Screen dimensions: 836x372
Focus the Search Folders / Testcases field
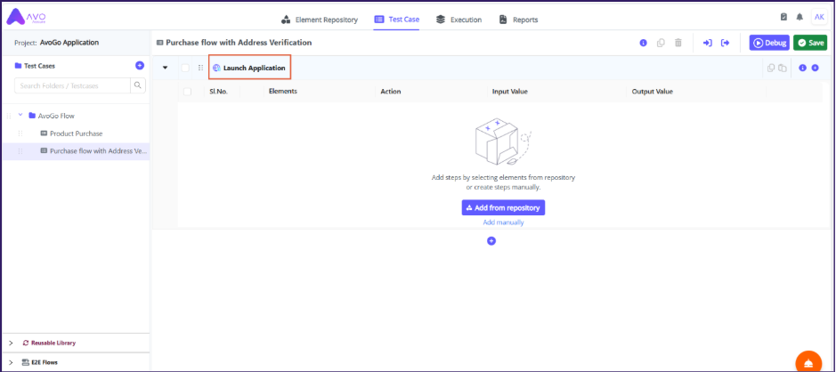71,85
